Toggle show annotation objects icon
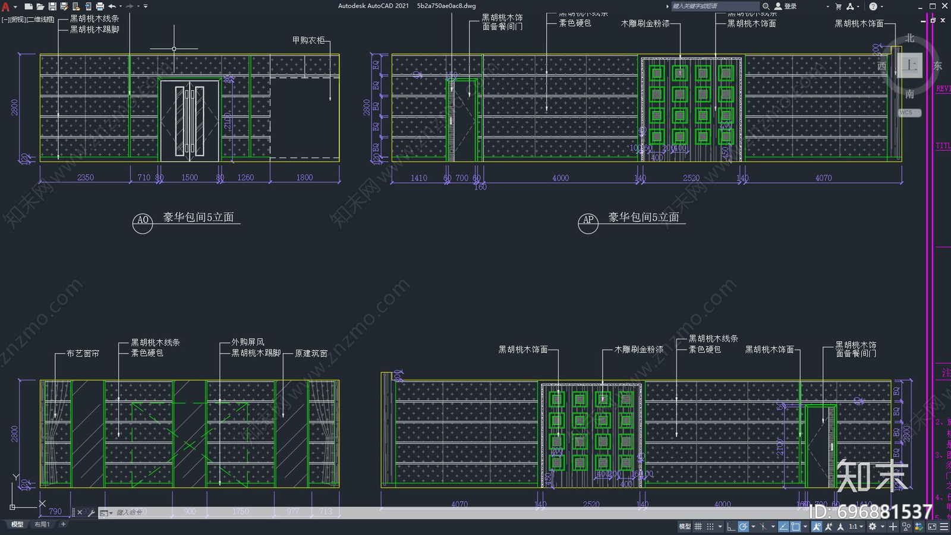The height and width of the screenshot is (535, 951). [817, 527]
